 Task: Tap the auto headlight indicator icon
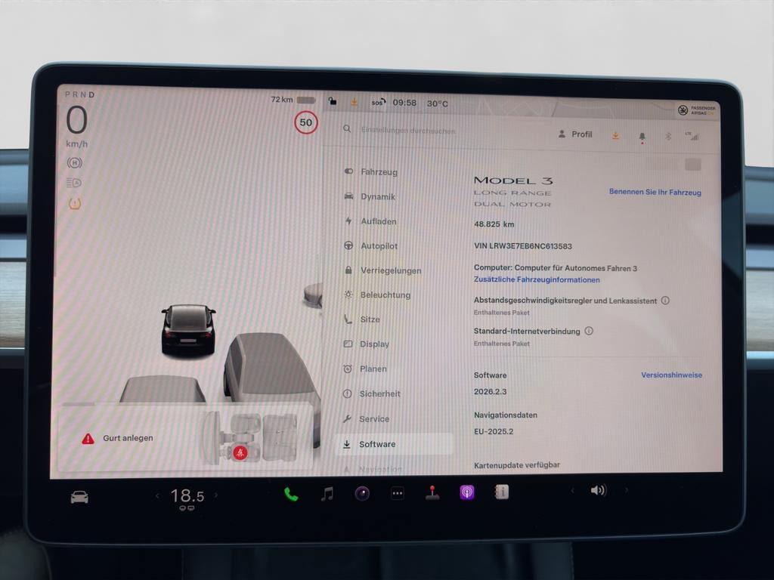tap(74, 183)
